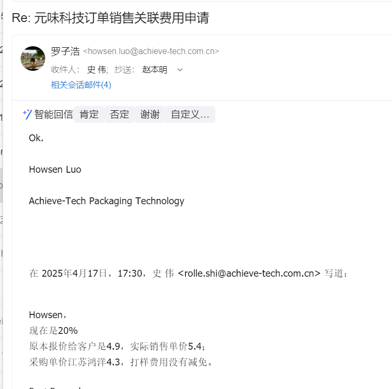This screenshot has width=392, height=389.
Task: Select CC recipient 赵本明
Action: point(155,70)
